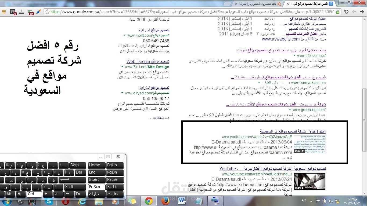Open the green-eg جرين سوفت result

[x=276, y=104]
